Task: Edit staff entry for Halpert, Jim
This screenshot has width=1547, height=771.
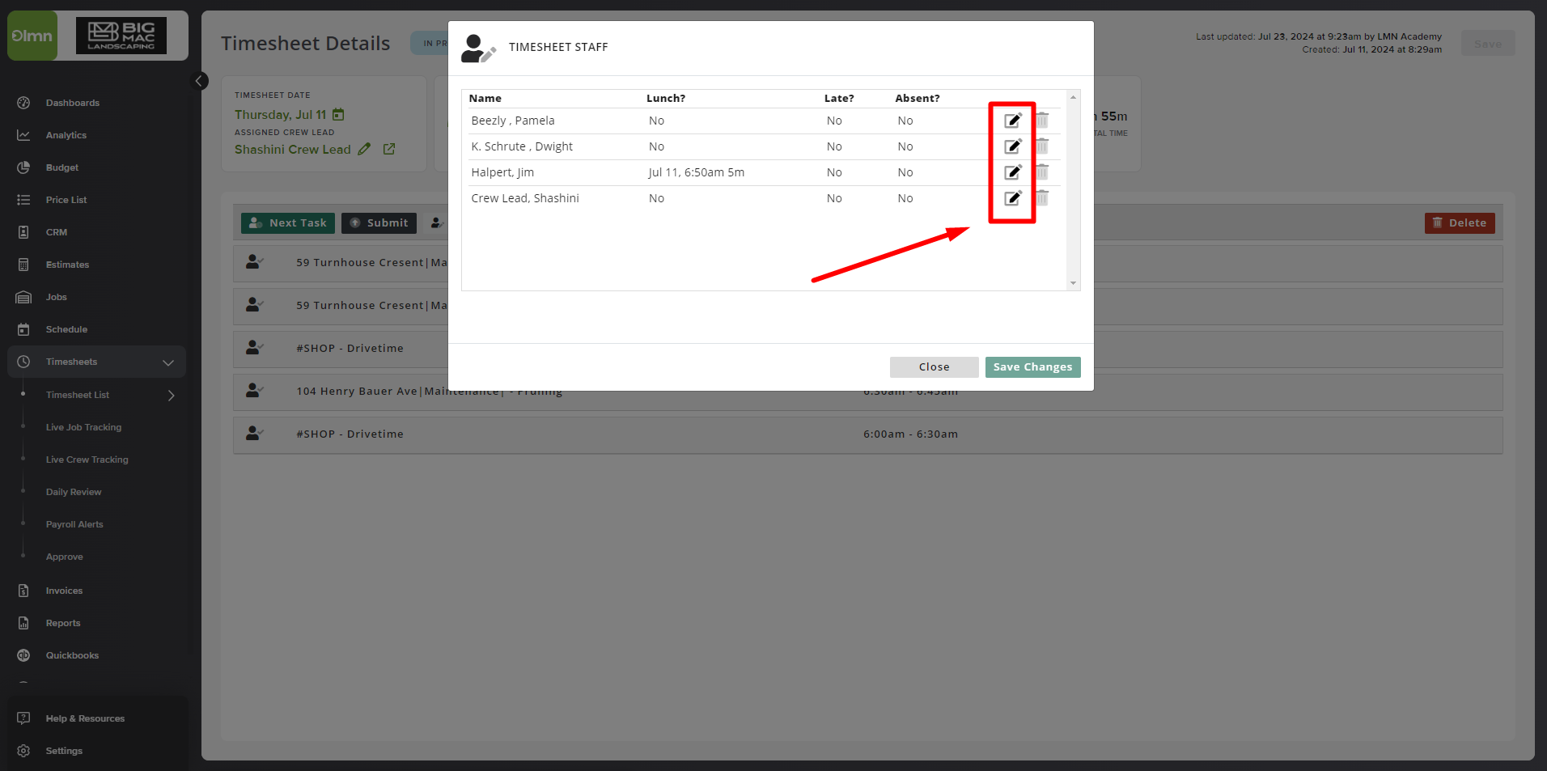Action: click(1013, 172)
